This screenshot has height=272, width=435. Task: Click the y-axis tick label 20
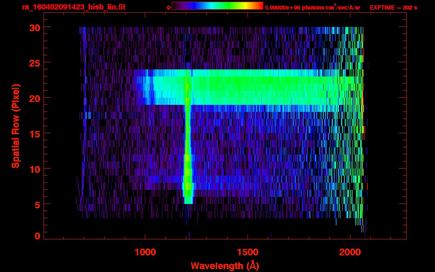click(x=35, y=98)
